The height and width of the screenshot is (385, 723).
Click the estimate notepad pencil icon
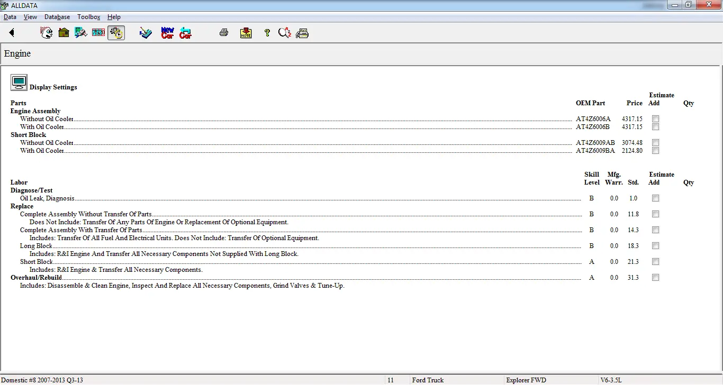(146, 33)
